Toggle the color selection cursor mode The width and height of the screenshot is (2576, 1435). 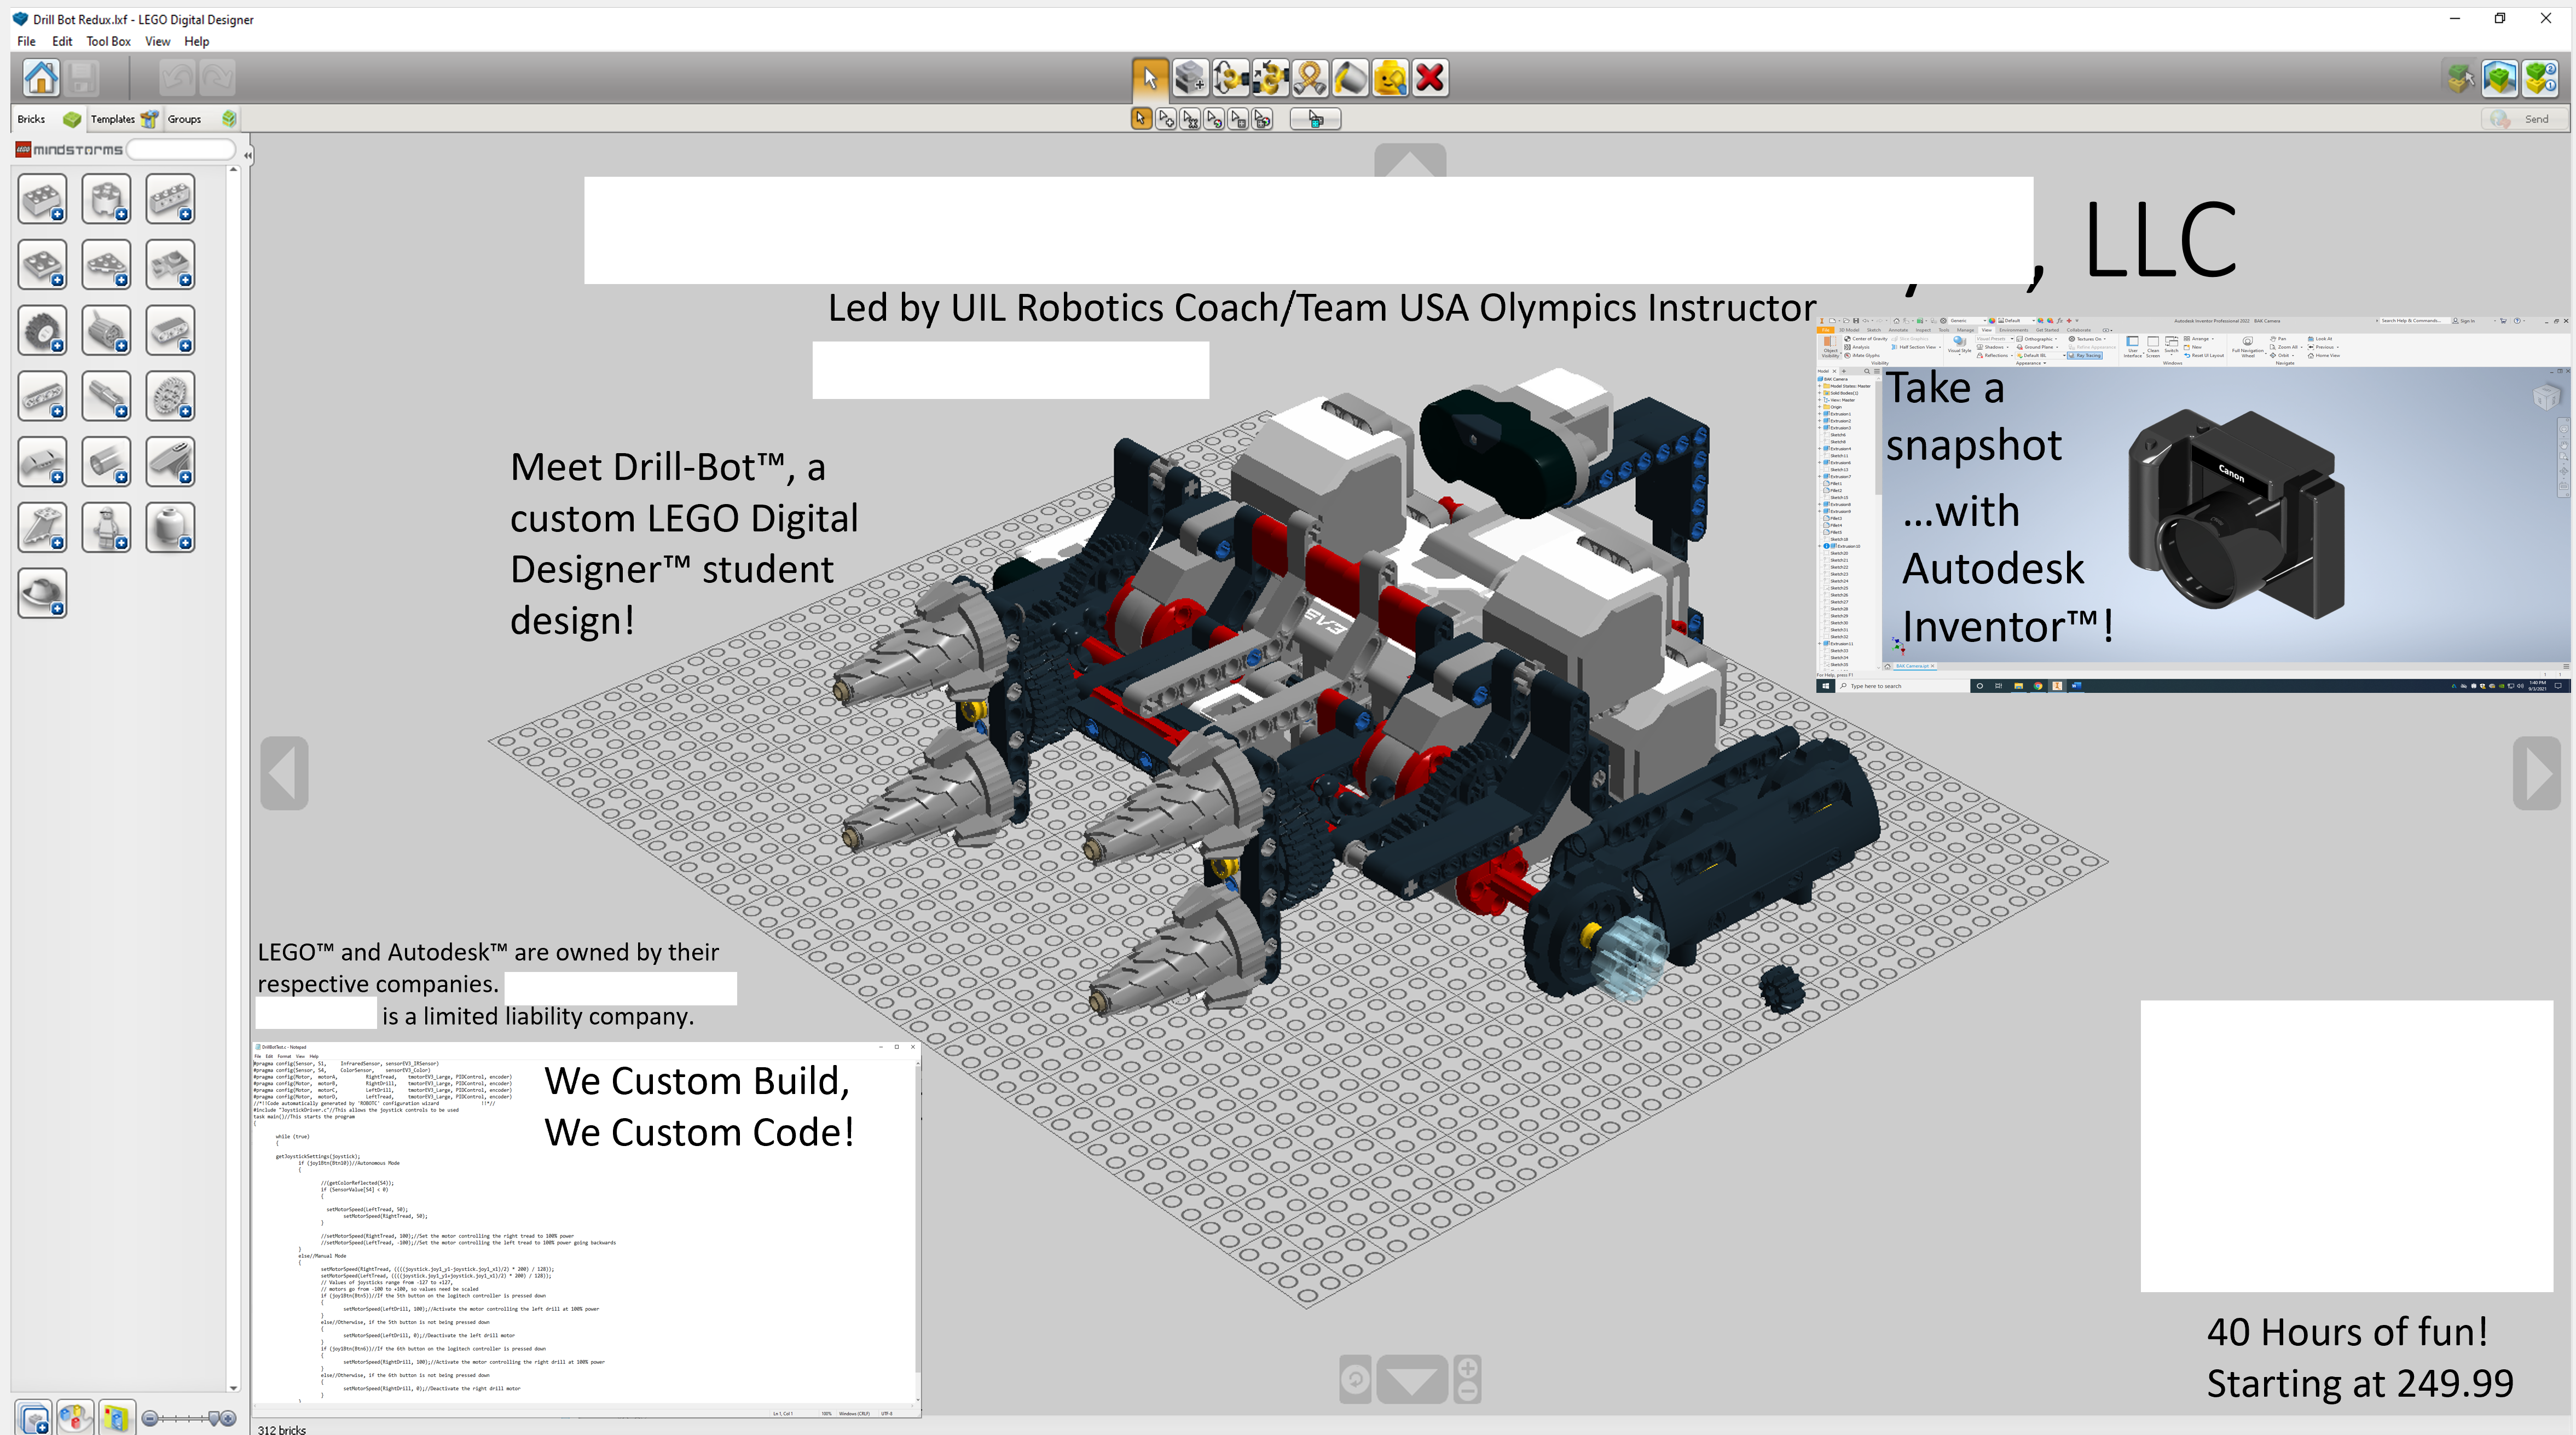click(1214, 119)
